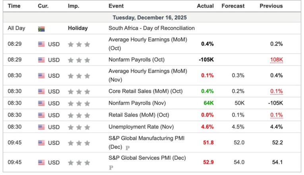Click the South Africa flag icon
This screenshot has height=175, width=304.
pyautogui.click(x=41, y=29)
